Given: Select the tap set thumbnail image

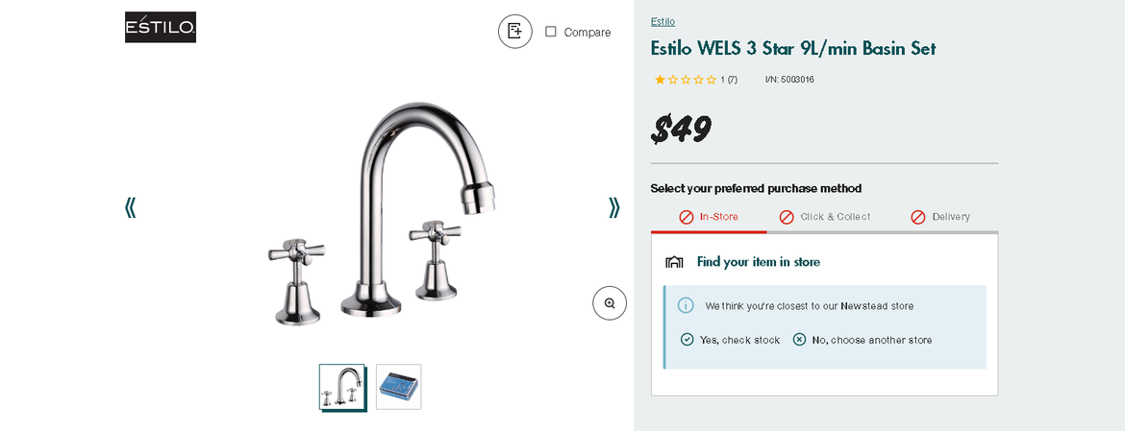Looking at the screenshot, I should pos(342,387).
